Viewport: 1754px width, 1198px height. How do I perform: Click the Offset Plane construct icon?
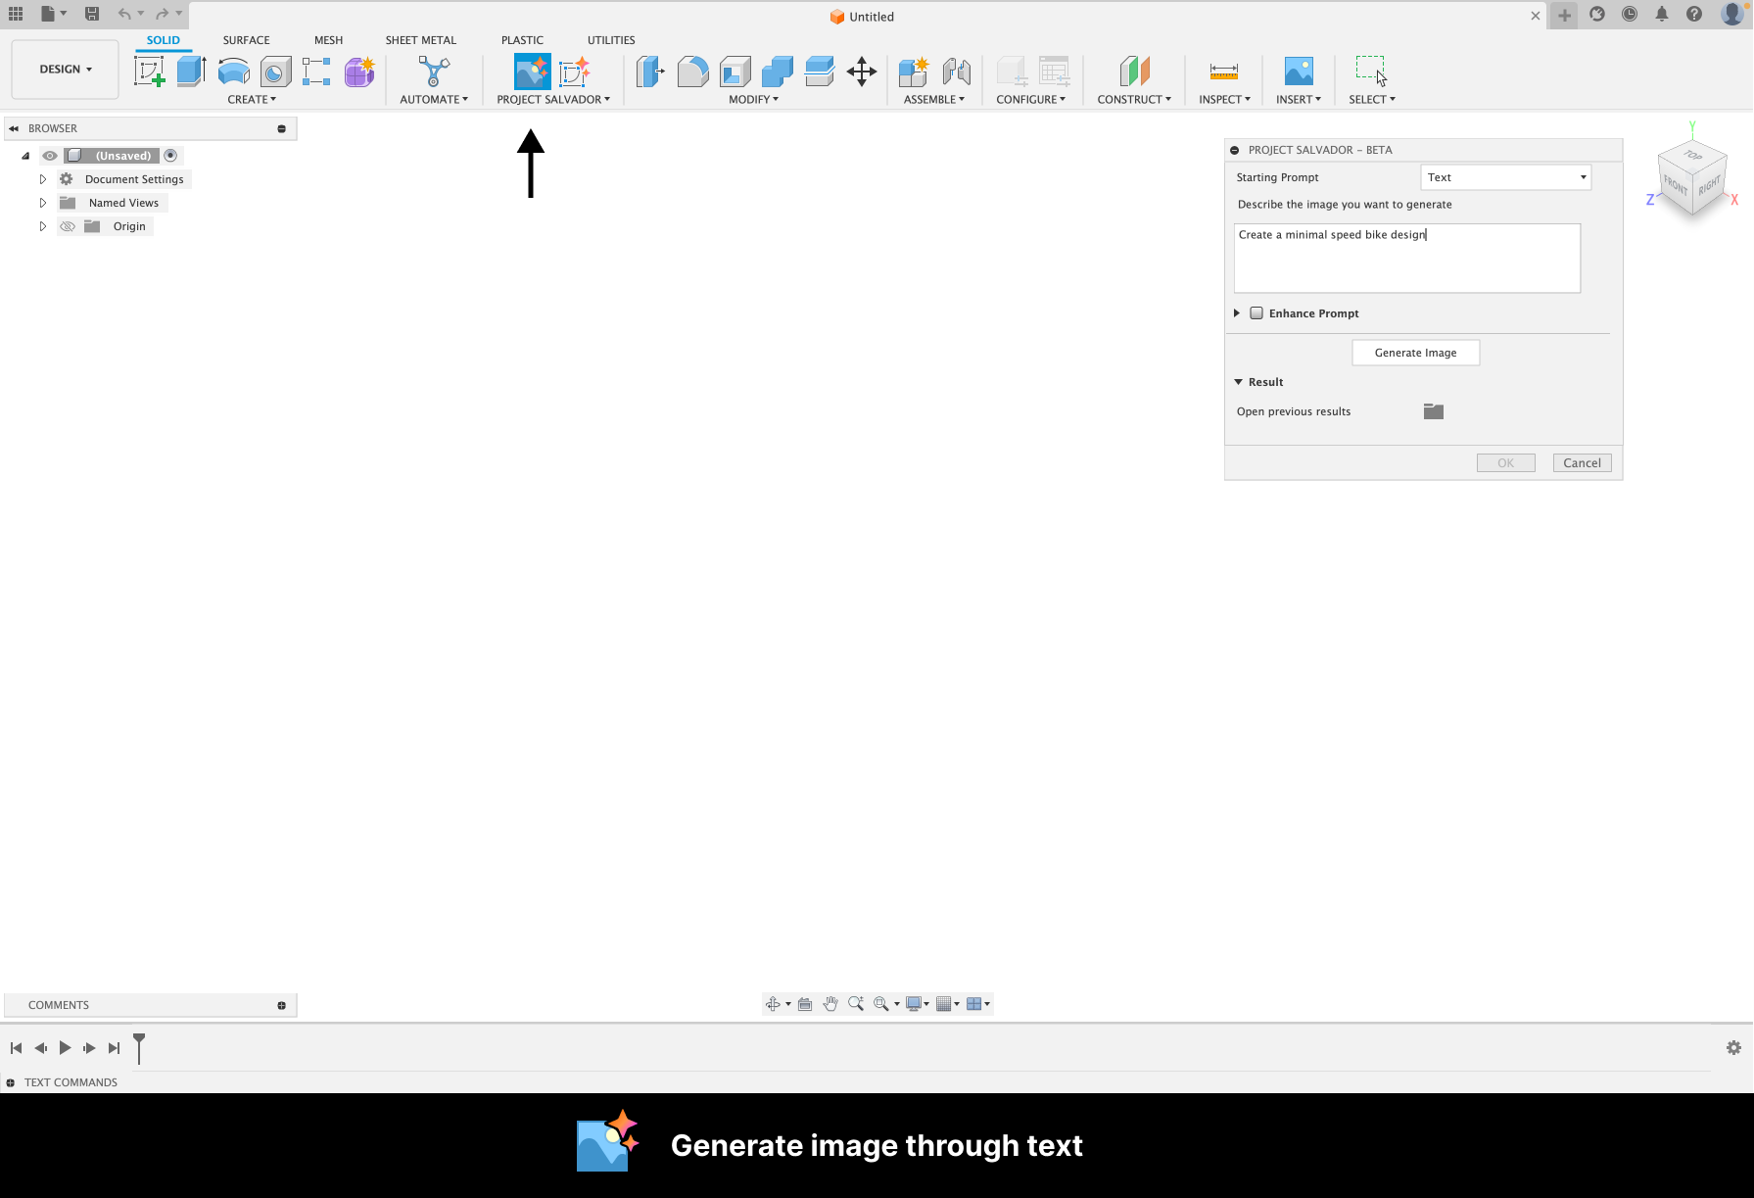pos(1134,72)
